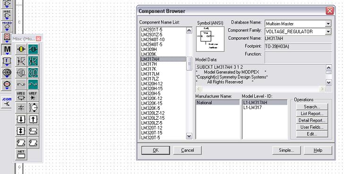Select L1-LM317 model level ID
Viewport: 344px width, 174px height.
tap(252, 108)
